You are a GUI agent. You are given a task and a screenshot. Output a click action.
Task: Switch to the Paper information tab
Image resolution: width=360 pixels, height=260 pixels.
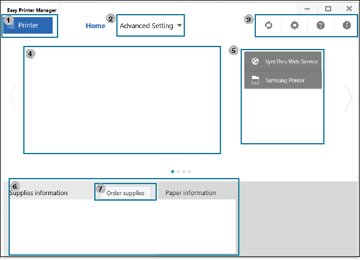190,193
